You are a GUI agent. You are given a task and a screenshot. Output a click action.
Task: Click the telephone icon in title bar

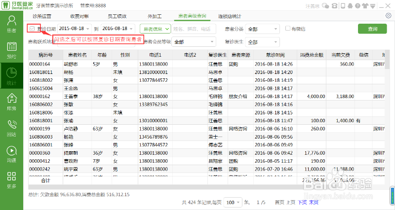[335, 6]
